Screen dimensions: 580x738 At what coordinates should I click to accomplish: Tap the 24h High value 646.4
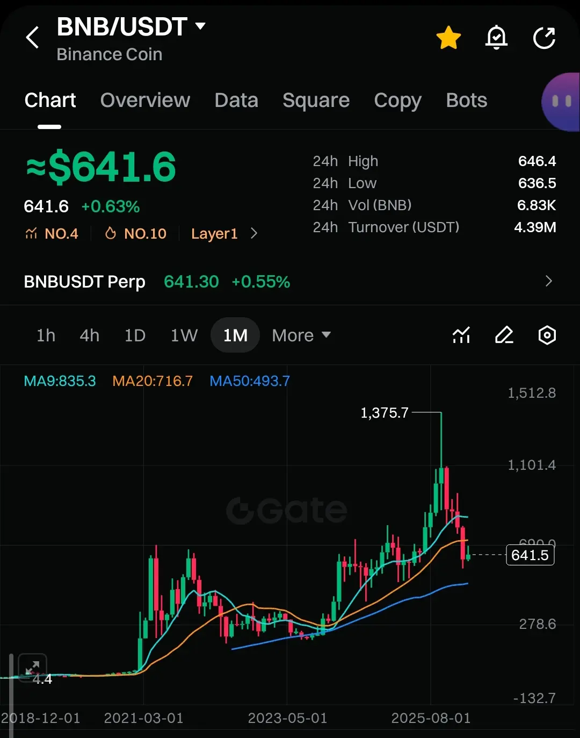point(537,161)
